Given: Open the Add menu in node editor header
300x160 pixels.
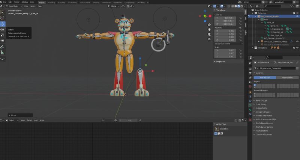Looking at the screenshot, I should [x=36, y=120].
